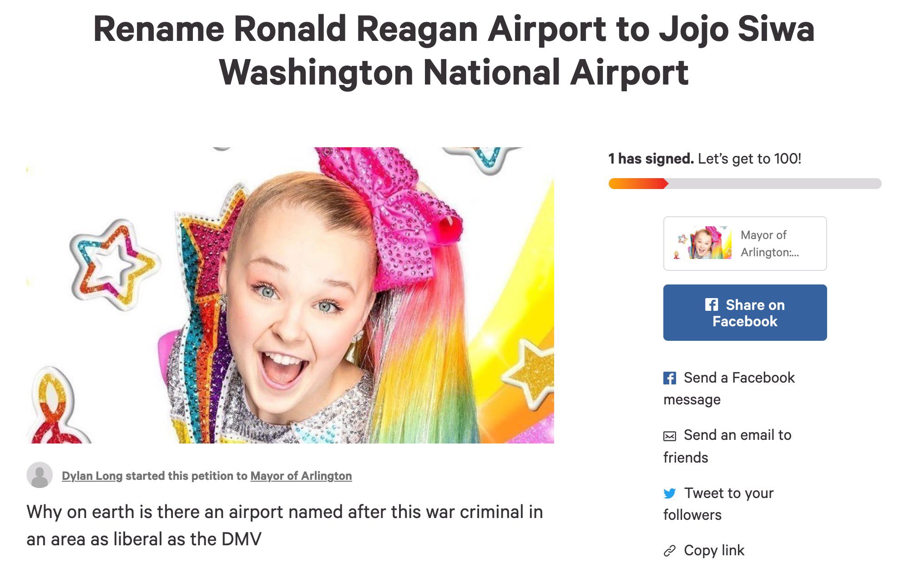Click the Facebook logo inside the Share button
The width and height of the screenshot is (899, 578).
click(x=712, y=304)
